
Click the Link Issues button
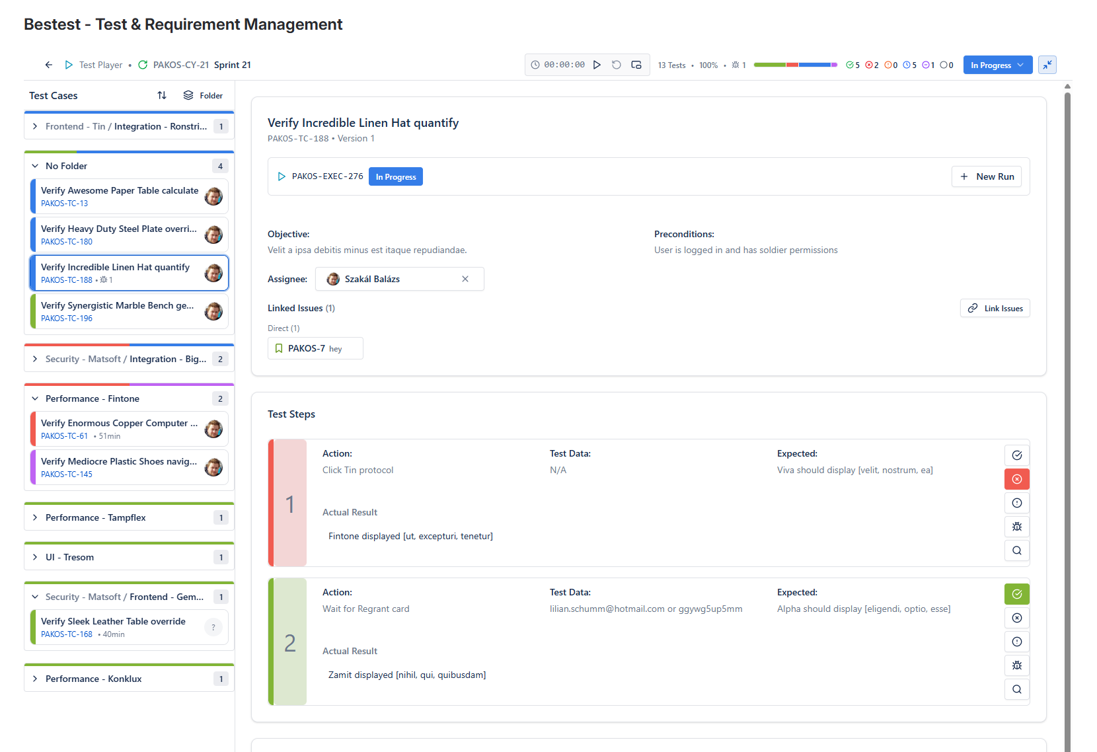(x=995, y=308)
